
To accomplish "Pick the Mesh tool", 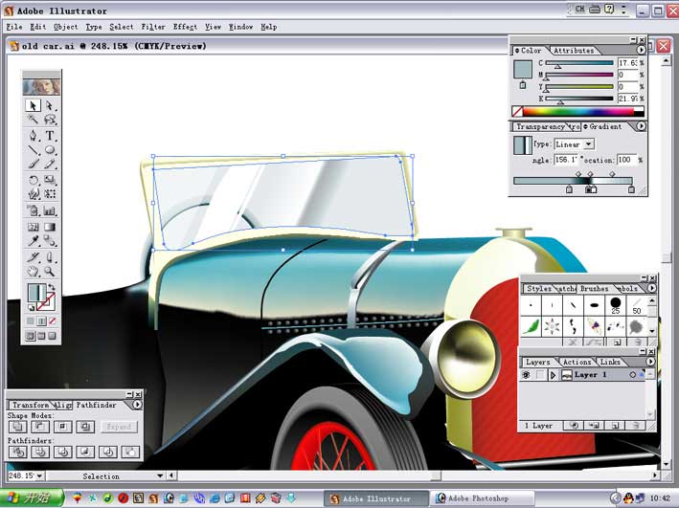I will click(x=33, y=227).
